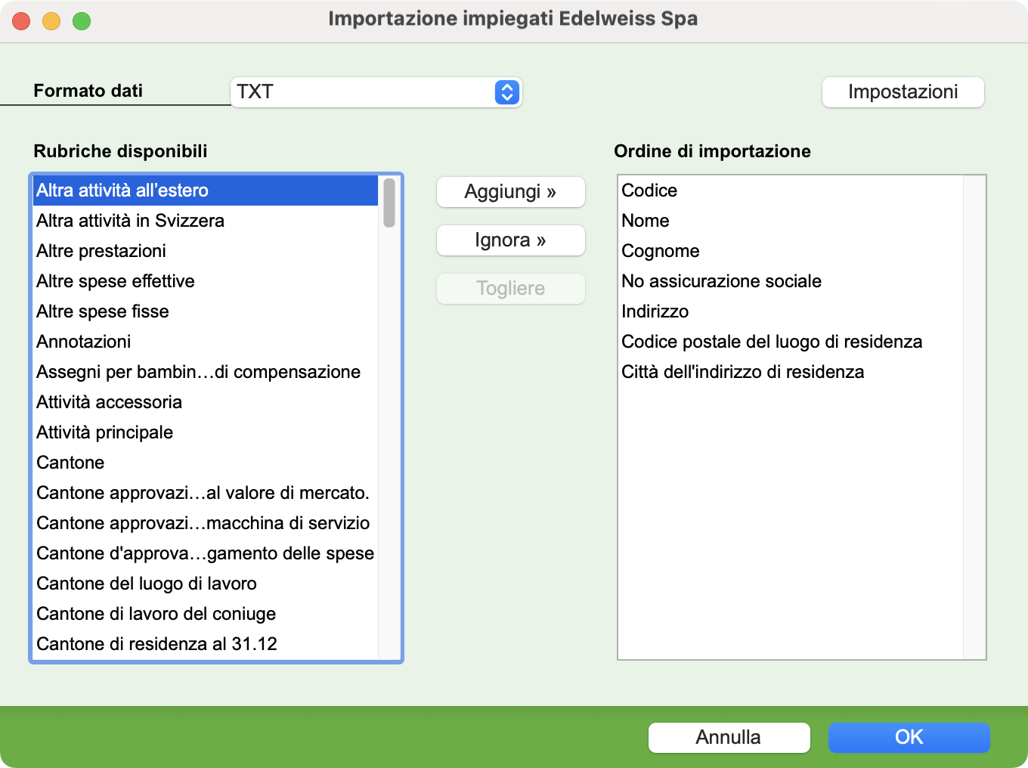
Task: Select 'Cantone di lavoro del coniuge' row
Action: [x=206, y=614]
